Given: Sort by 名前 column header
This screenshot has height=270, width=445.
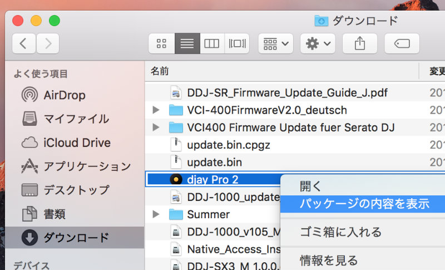Looking at the screenshot, I should (160, 71).
